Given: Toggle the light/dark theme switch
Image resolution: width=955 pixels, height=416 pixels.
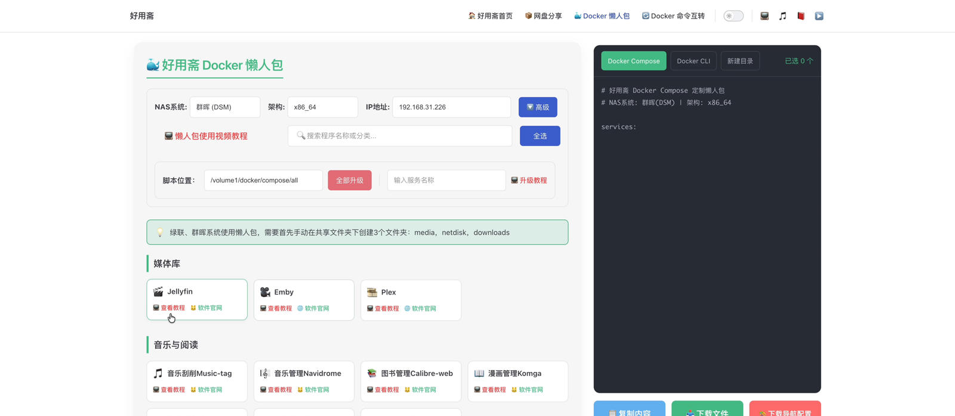Looking at the screenshot, I should [x=734, y=16].
